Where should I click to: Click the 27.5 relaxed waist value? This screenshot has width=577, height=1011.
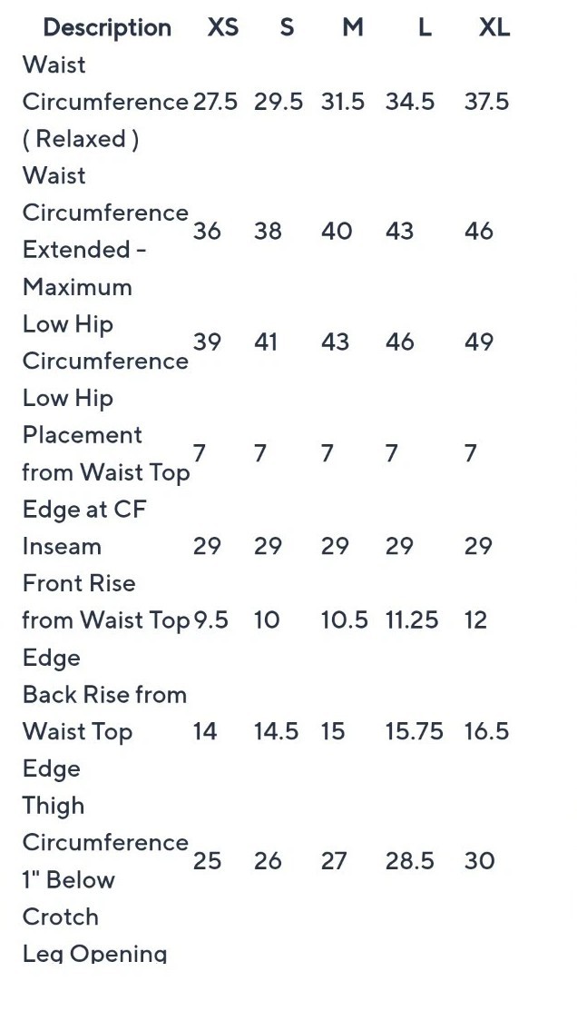tap(215, 102)
